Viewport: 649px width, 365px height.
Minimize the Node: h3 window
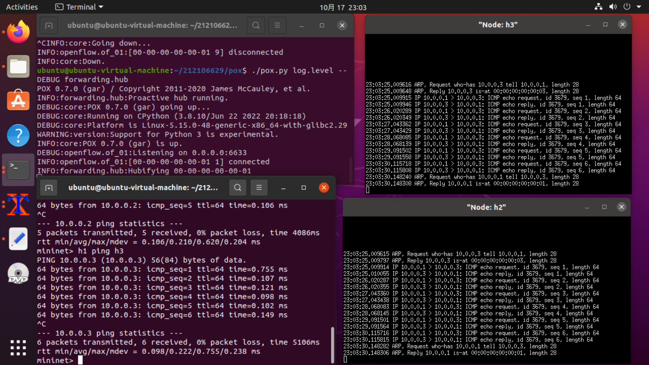[x=588, y=25]
